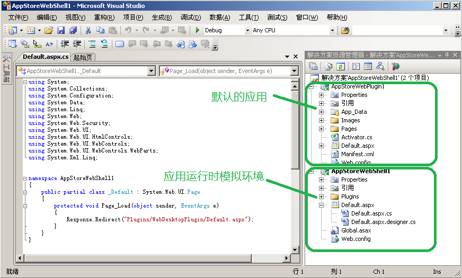Open the 编辑(E) menu
This screenshot has width=462, height=278.
(x=47, y=17)
